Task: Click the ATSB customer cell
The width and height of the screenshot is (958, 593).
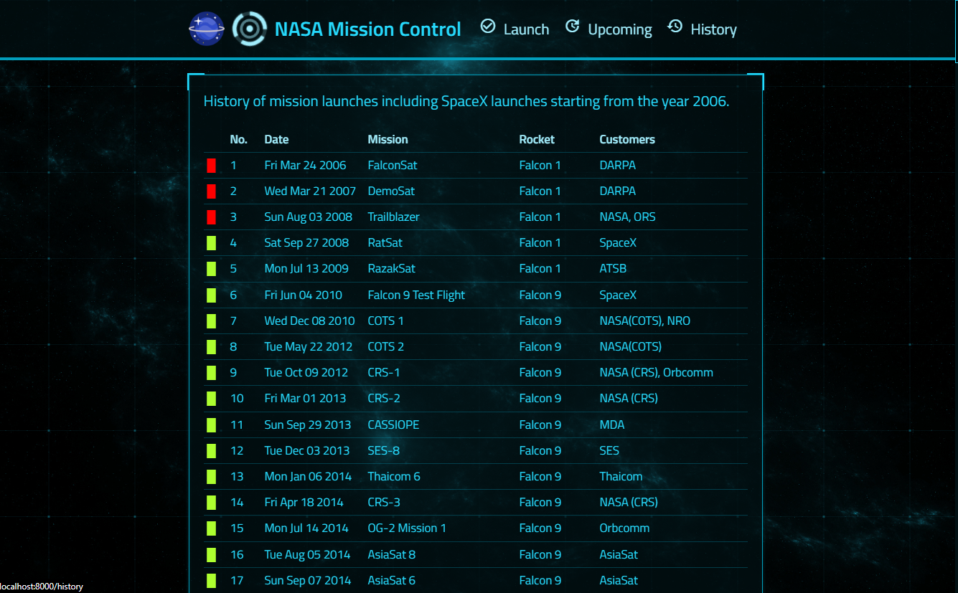Action: tap(614, 268)
